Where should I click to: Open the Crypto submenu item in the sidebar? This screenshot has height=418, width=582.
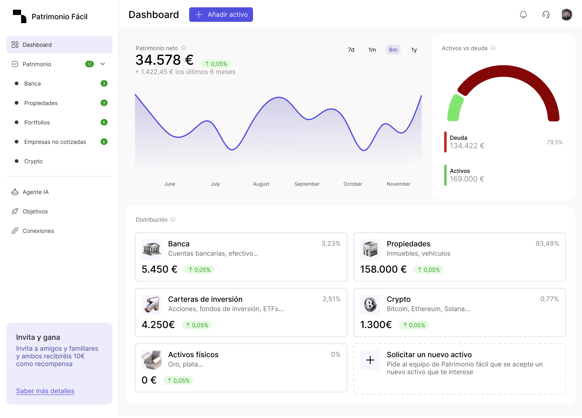tap(59, 161)
